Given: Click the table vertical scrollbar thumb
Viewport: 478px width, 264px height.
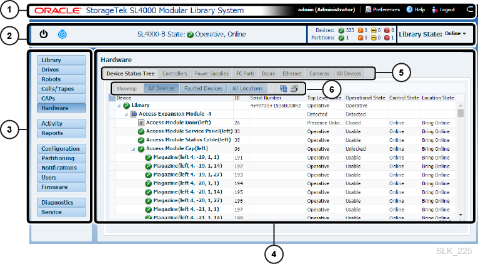Looking at the screenshot, I should [461, 113].
